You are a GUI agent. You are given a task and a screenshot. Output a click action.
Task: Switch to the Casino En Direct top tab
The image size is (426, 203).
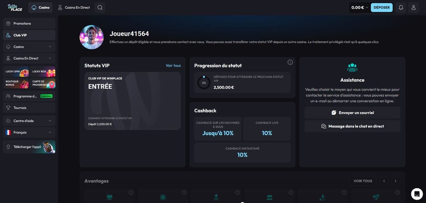click(x=74, y=7)
